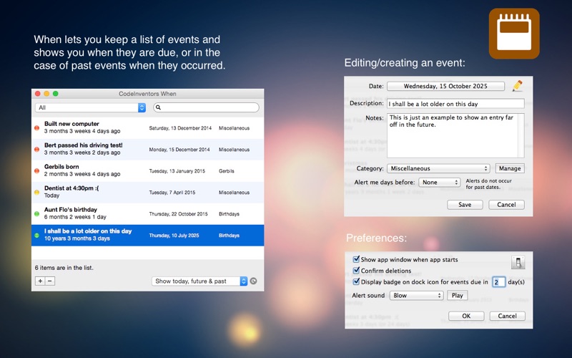This screenshot has width=572, height=358.
Task: Select I shall be a lot older event
Action: click(148, 236)
